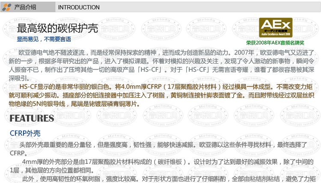Click the brown paragraph starting HS-CF显示的是
This screenshot has height=183, width=321.
(x=161, y=95)
